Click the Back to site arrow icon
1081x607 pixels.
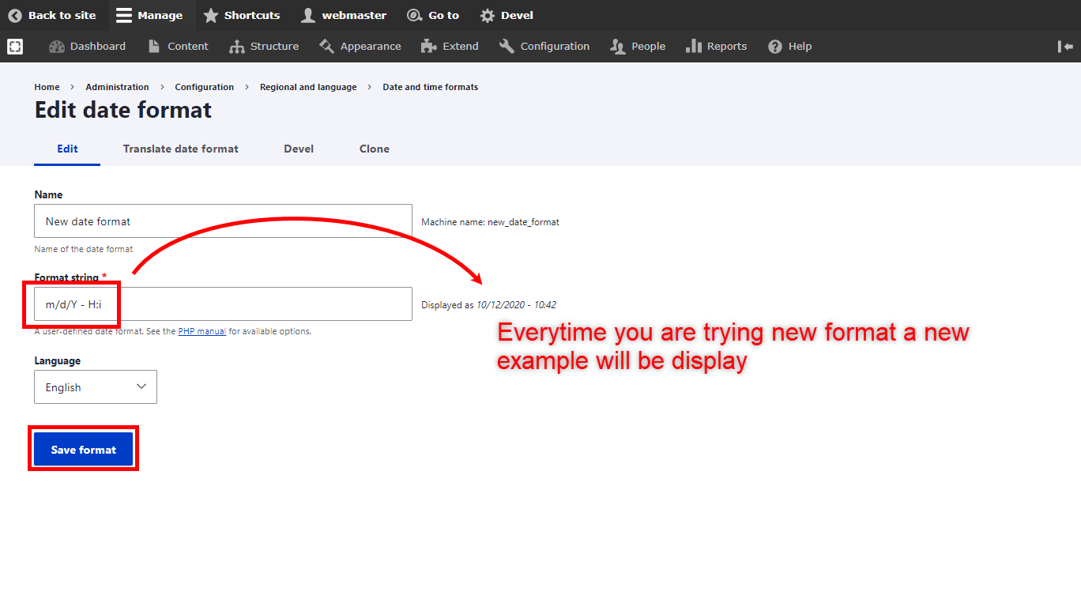click(x=15, y=15)
